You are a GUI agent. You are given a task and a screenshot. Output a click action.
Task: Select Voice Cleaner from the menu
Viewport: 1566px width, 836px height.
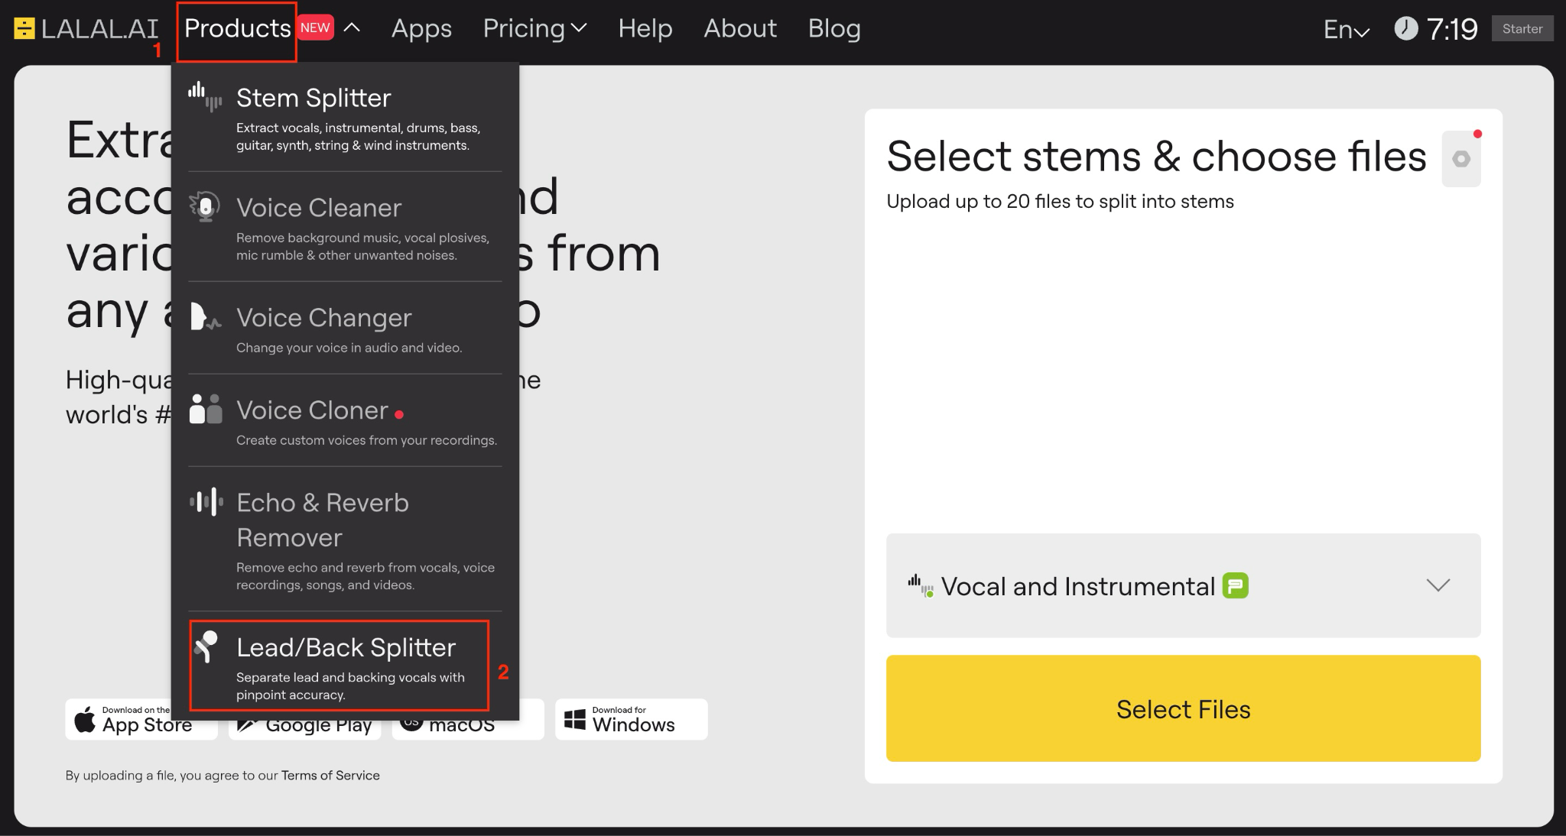coord(345,227)
